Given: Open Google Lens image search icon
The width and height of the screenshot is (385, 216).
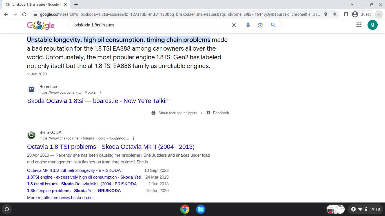Looking at the screenshot, I should [260, 25].
